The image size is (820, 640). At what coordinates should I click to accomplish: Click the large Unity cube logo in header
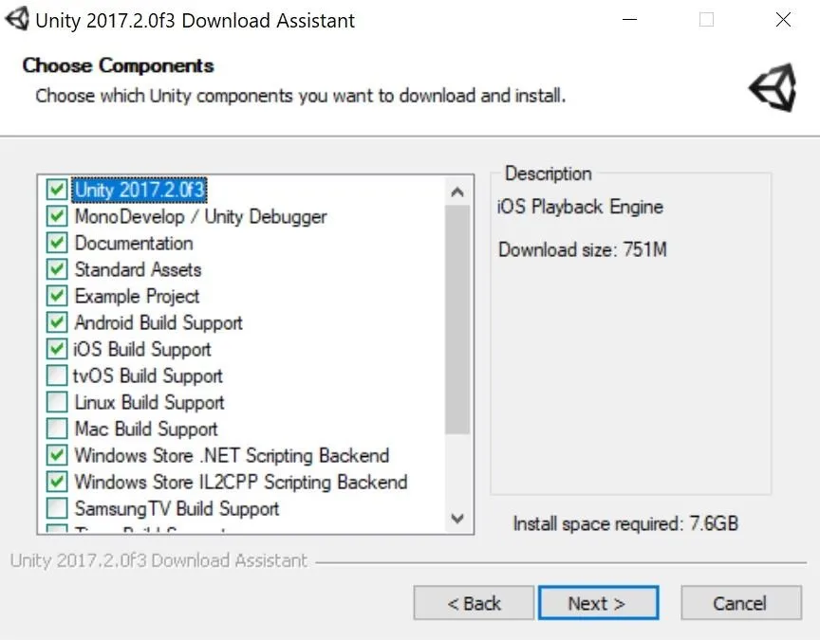click(x=773, y=88)
